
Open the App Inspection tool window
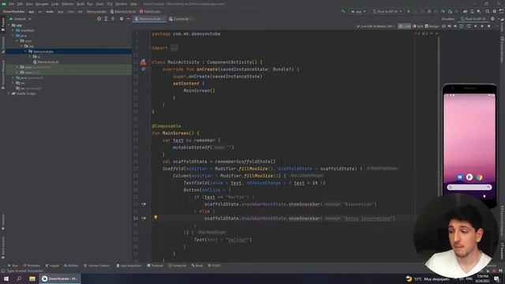[x=129, y=266]
